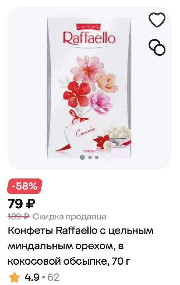This screenshot has height=285, width=180.
Task: Jump to the third product photo dot
Action: 97,157
